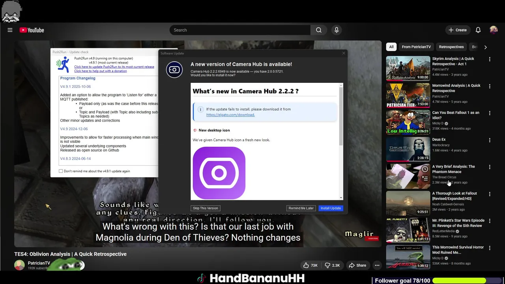Select the All filter chip
Image resolution: width=505 pixels, height=284 pixels.
(391, 47)
